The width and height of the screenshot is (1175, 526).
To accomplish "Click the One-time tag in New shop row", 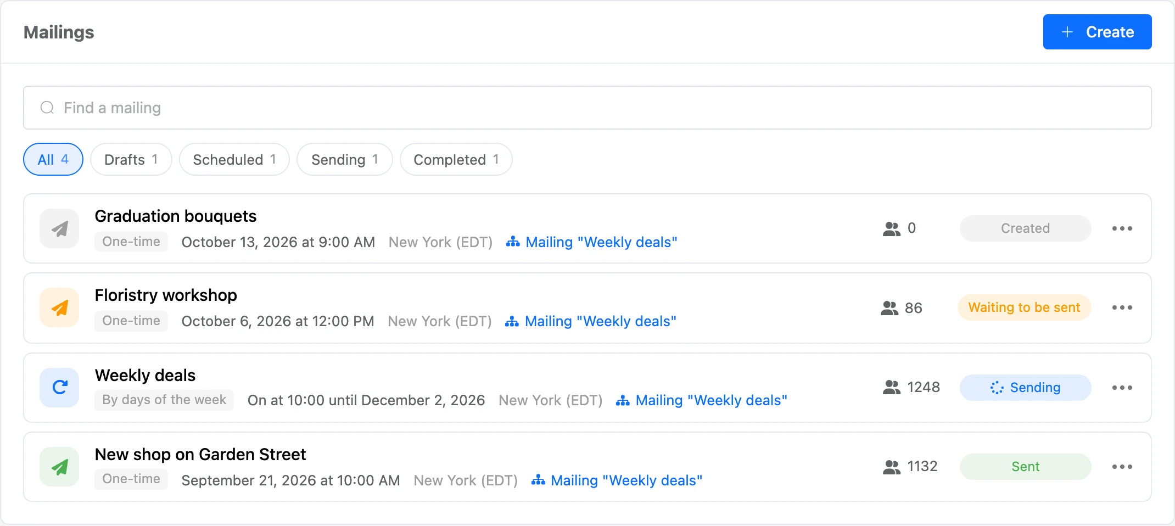I will coord(131,479).
